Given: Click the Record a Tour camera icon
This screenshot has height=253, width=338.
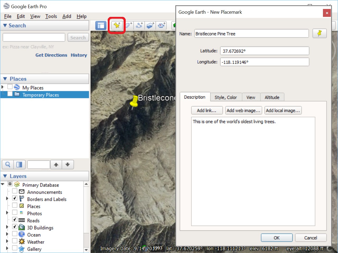Looking at the screenshot, I should tap(161, 25).
